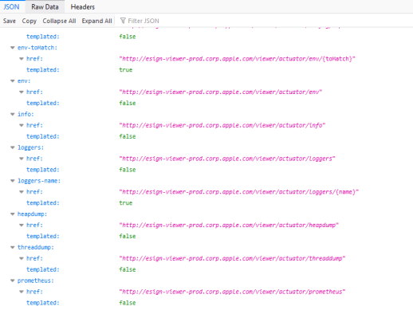Screen dimensions: 413x310
Task: Collapse the heapdump node
Action: [12, 214]
